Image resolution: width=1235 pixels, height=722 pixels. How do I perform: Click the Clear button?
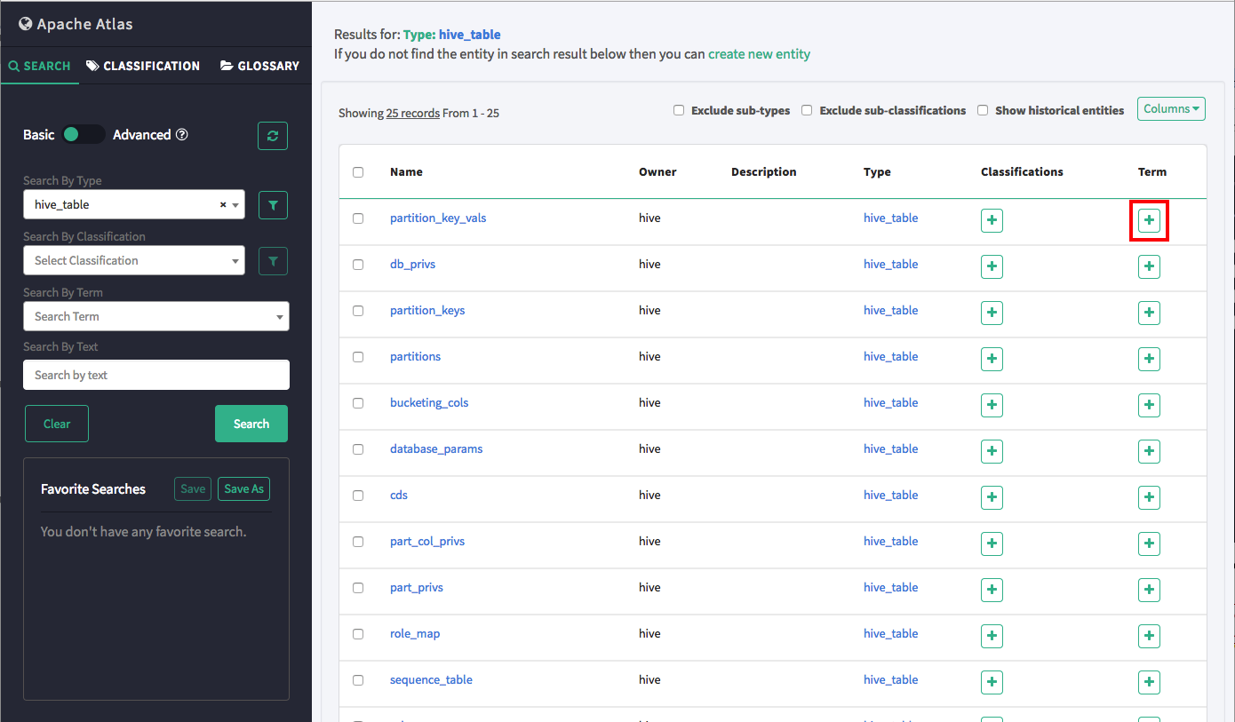(57, 424)
